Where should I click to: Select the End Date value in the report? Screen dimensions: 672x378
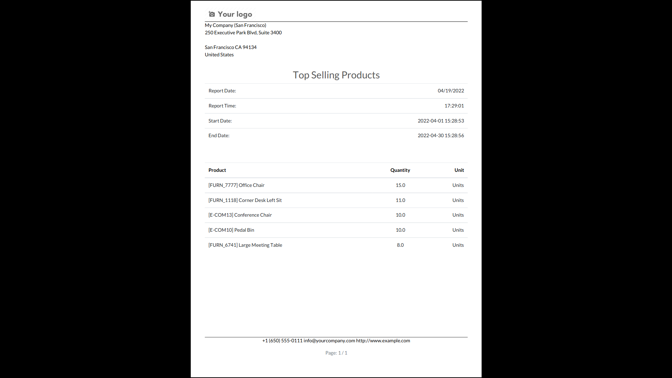point(441,135)
